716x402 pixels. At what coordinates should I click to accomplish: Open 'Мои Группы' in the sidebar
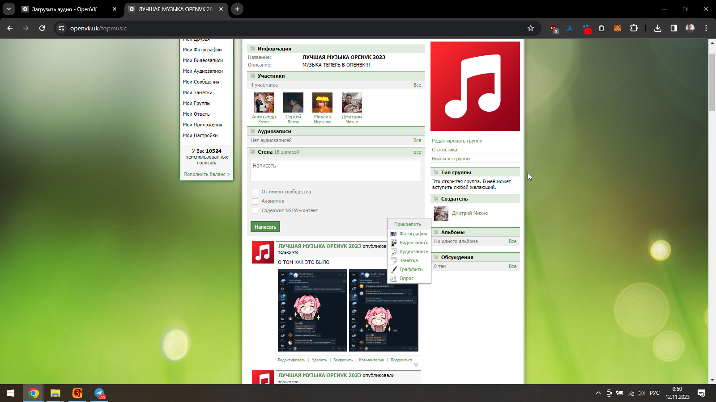[196, 103]
